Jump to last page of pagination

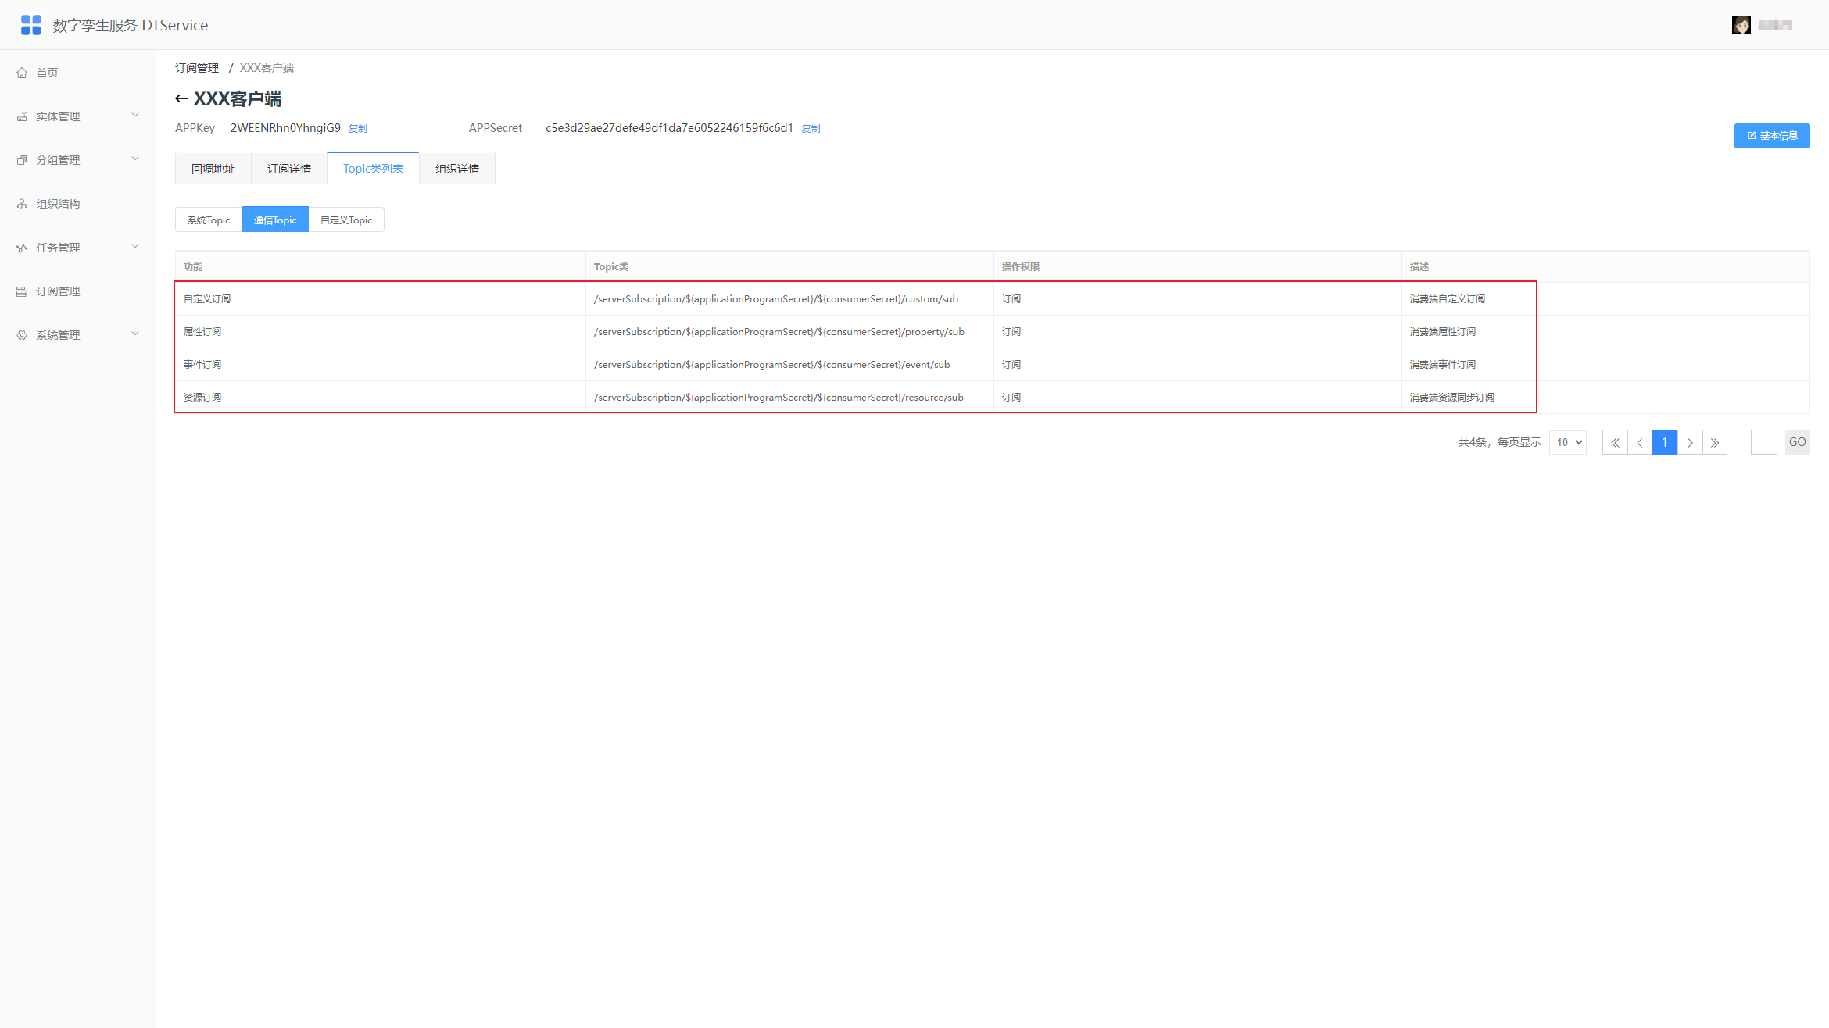pos(1715,442)
